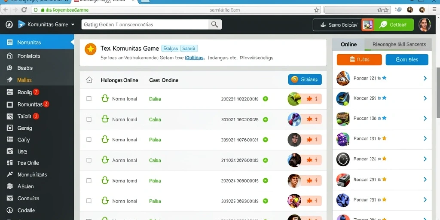Click the browser reload icon

click(x=24, y=10)
